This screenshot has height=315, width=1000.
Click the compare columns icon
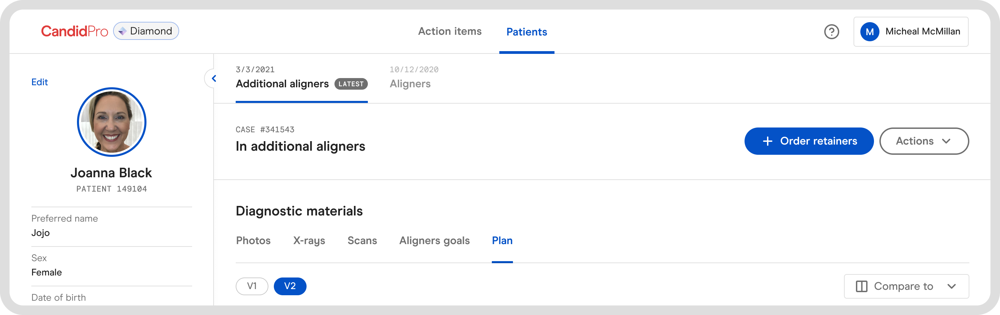pos(861,286)
